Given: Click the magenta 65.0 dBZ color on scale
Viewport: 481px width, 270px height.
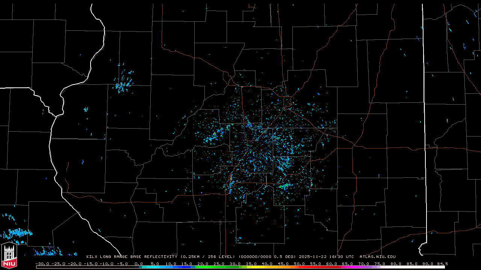Looking at the screenshot, I should pyautogui.click(x=347, y=267).
